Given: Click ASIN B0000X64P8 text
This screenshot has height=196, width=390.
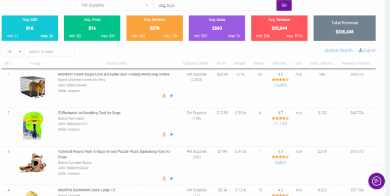Looking at the screenshot, I should [72, 85].
